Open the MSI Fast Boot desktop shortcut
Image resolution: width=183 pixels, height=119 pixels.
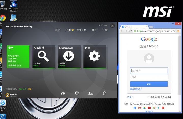click(x=3, y=105)
